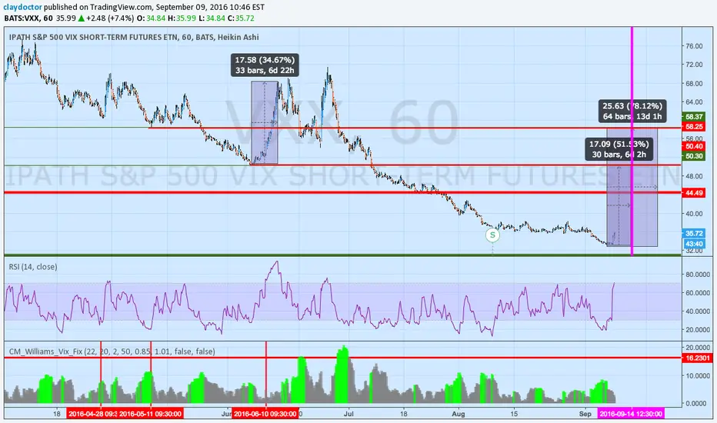Screen dimensions: 717x423
Task: Click the Sep label on time axis
Action: click(585, 414)
